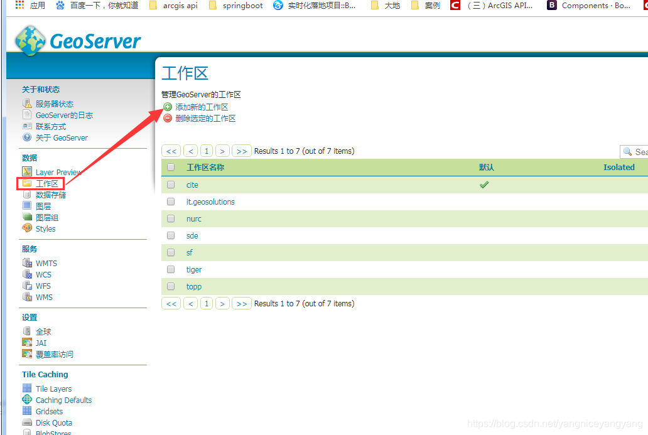648x435 pixels.
Task: Open the springboot bookmark folder
Action: click(236, 6)
